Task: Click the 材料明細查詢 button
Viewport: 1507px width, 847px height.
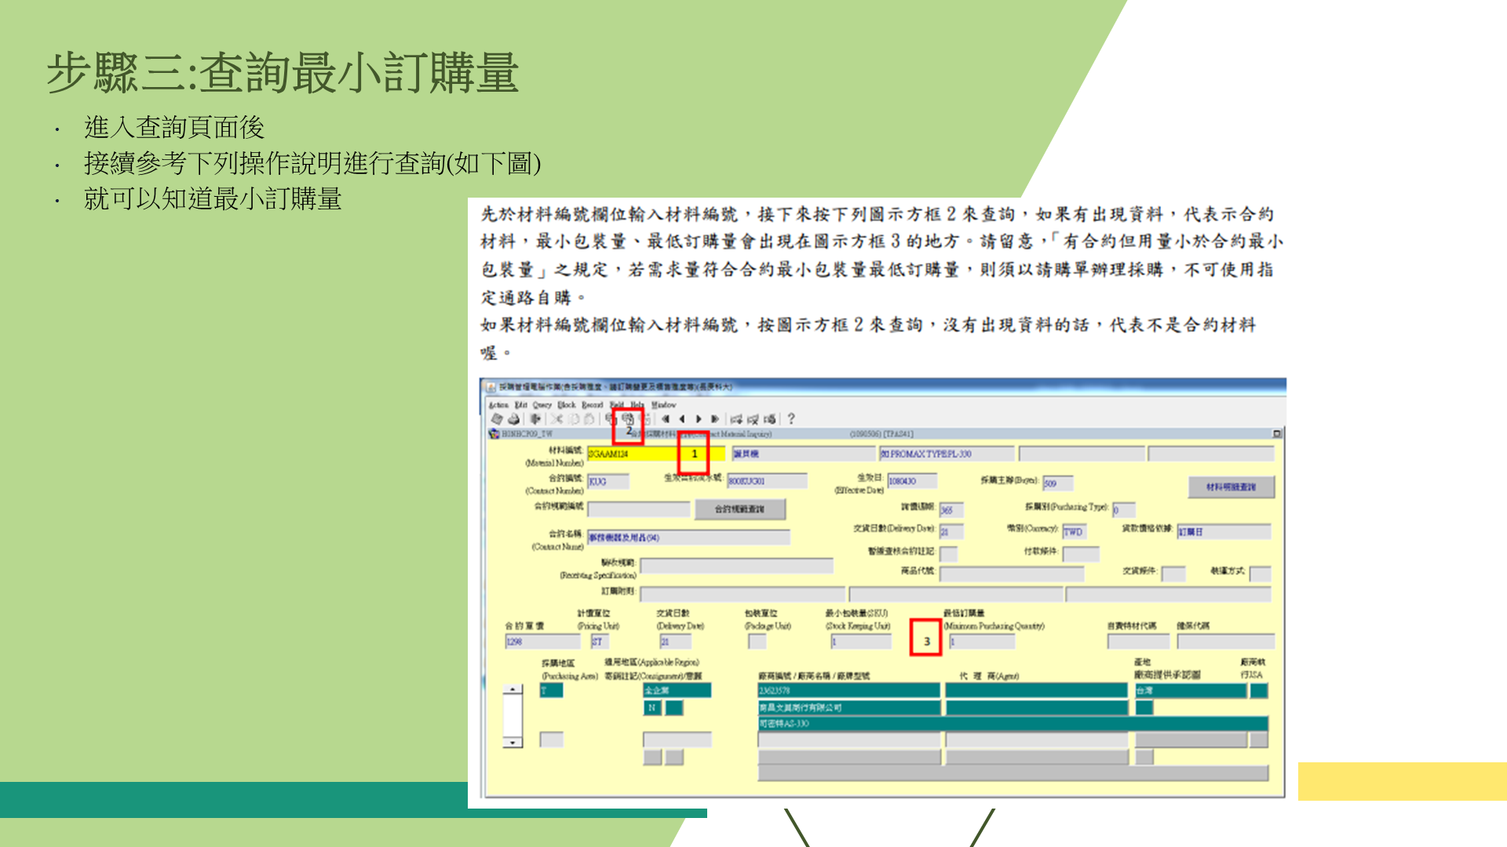Action: pyautogui.click(x=1231, y=487)
